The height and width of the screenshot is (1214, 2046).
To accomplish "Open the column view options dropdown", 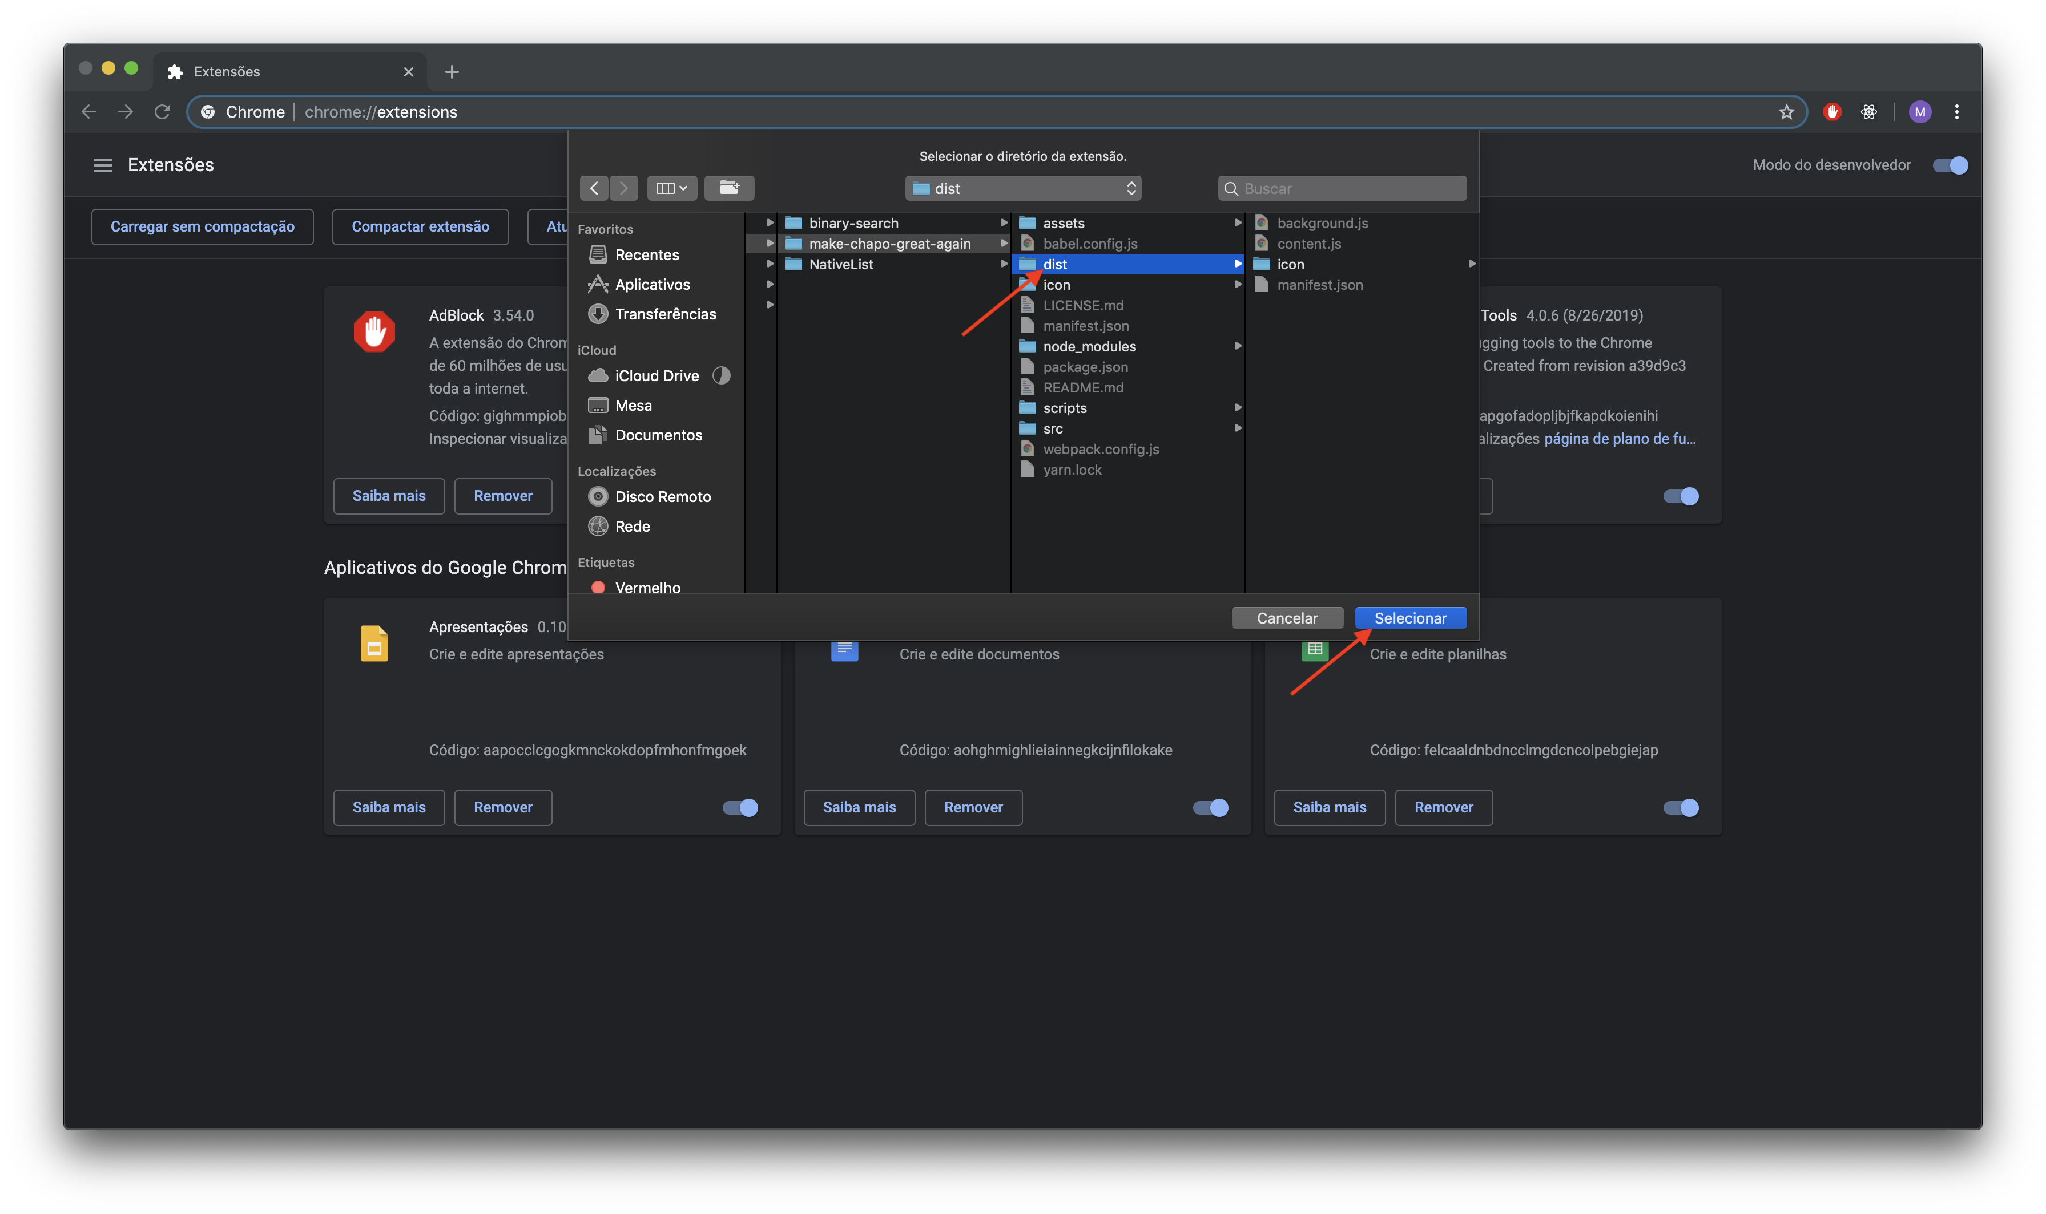I will coord(671,188).
